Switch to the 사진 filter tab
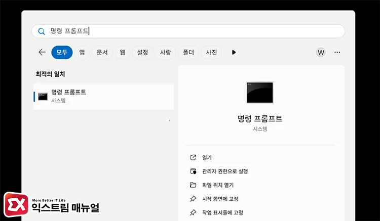The width and height of the screenshot is (380, 221). [211, 52]
